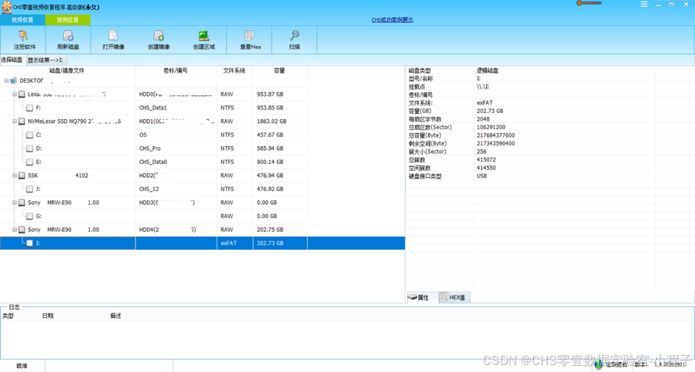Click the 106291200 total sectors value
Screen dimensions: 695x372
(491, 127)
